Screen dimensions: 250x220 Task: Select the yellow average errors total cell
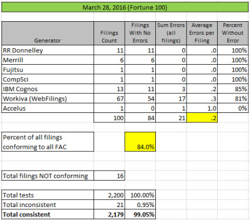[202, 118]
